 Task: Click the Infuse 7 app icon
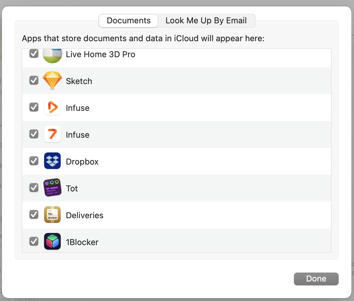(52, 135)
